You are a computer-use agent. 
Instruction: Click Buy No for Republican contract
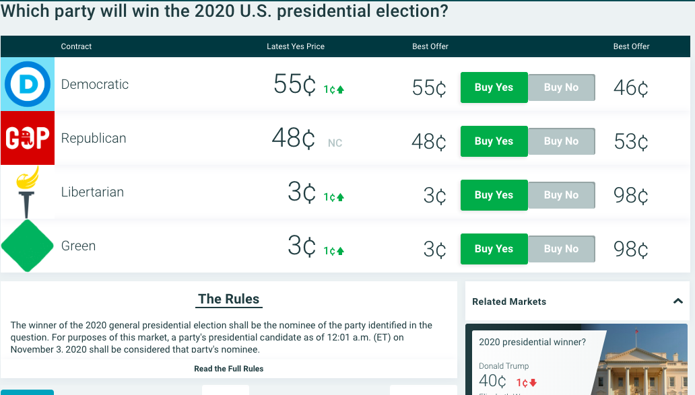coord(561,141)
